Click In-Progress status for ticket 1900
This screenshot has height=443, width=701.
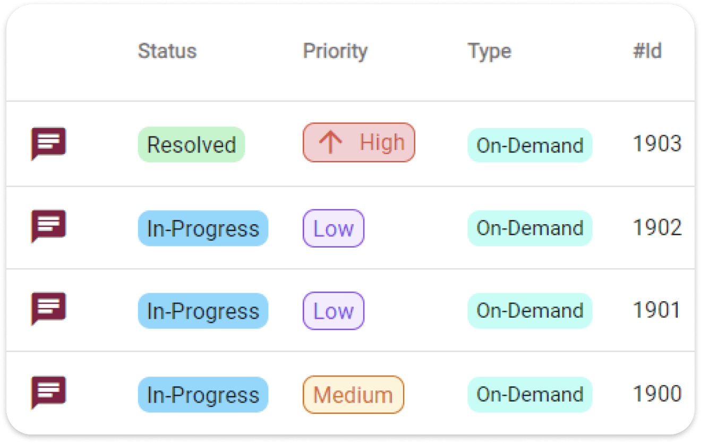(203, 395)
